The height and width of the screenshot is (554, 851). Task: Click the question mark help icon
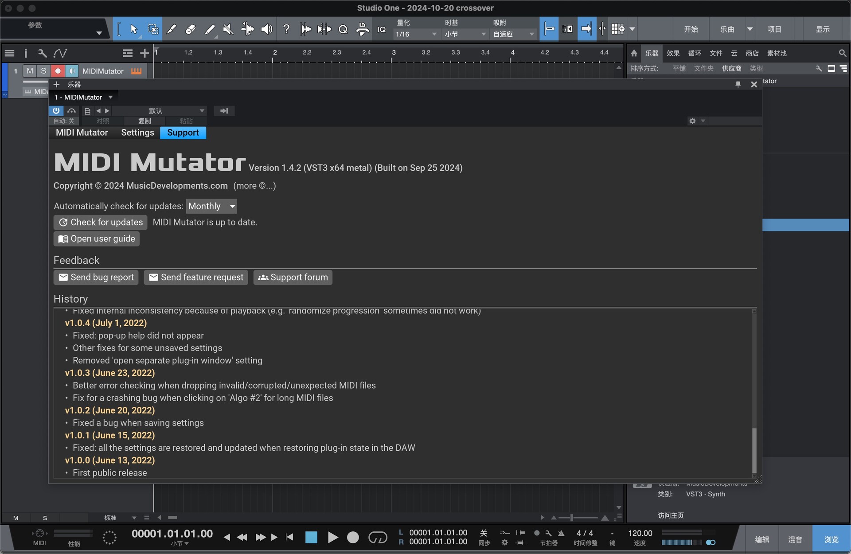(286, 29)
